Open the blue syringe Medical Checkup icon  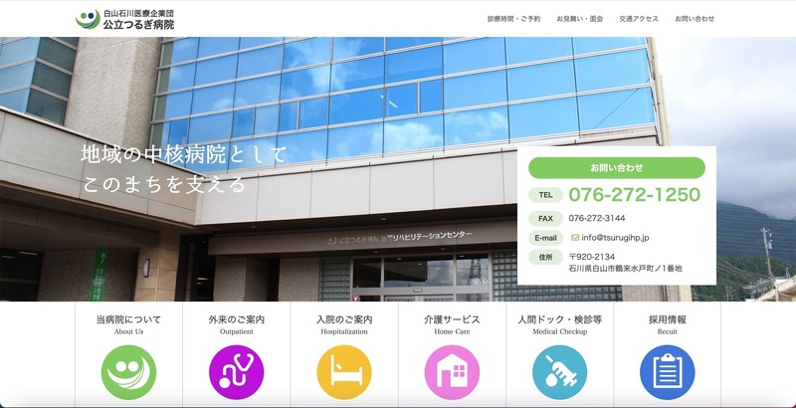(x=559, y=372)
